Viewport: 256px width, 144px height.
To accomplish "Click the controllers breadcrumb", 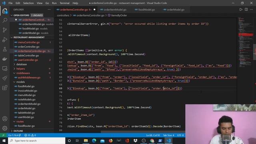I will click(x=63, y=15).
